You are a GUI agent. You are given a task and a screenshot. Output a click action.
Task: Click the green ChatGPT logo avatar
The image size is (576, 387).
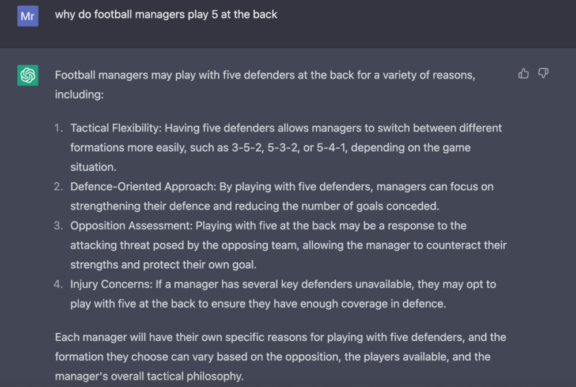pyautogui.click(x=28, y=76)
